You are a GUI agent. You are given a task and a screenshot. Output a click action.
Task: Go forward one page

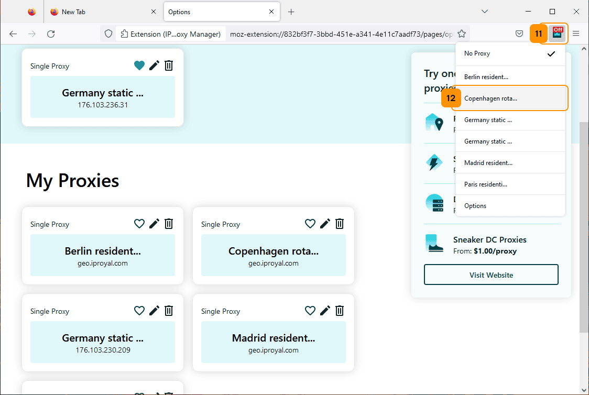(x=32, y=34)
